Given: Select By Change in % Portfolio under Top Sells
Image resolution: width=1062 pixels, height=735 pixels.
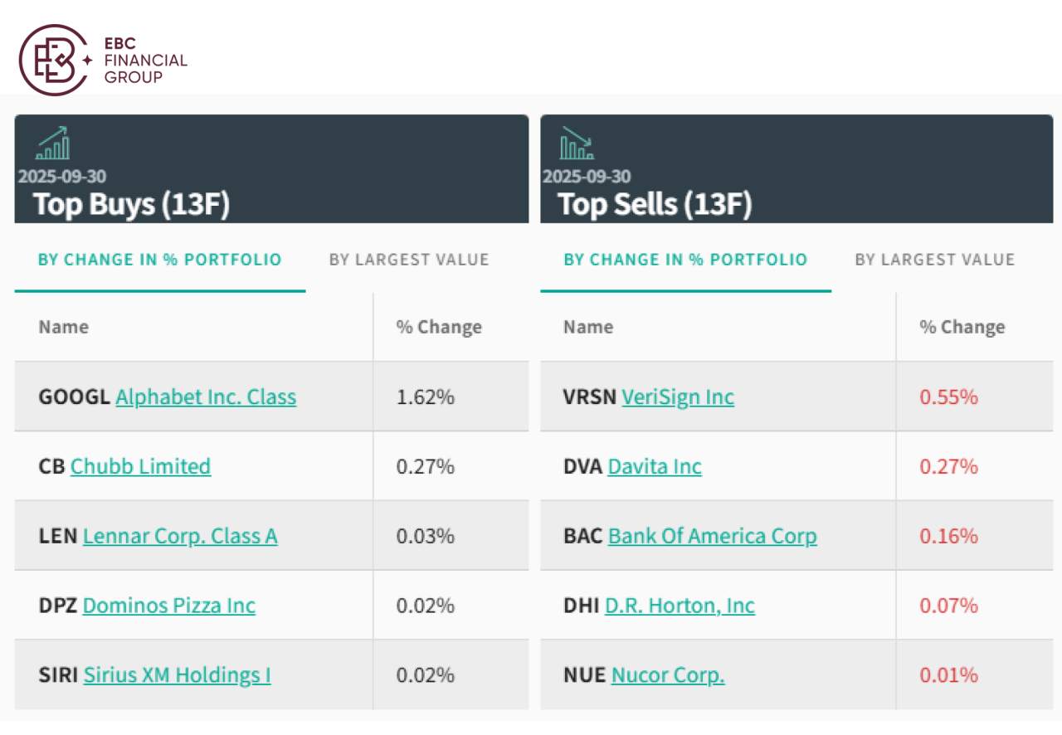Looking at the screenshot, I should (684, 259).
